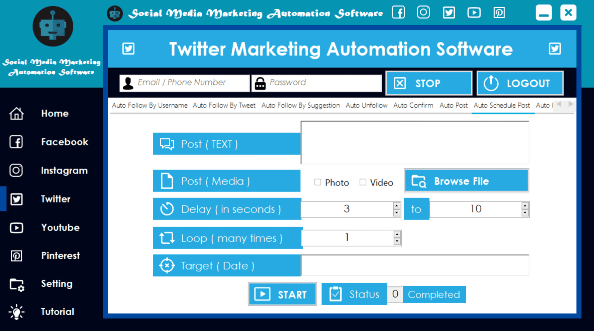Select the Auto Schedule Post tab

click(502, 105)
